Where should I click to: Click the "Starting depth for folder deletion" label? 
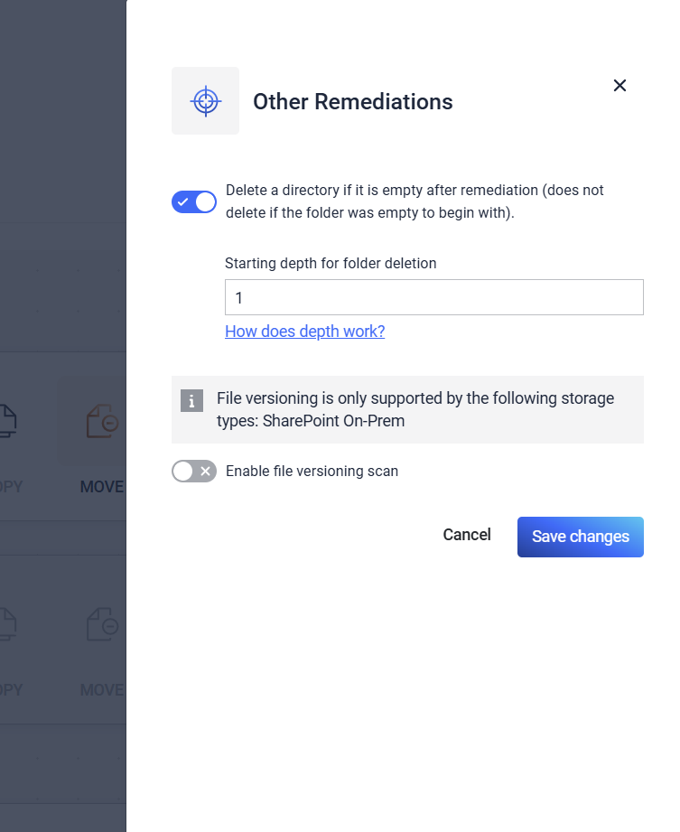pyautogui.click(x=331, y=264)
